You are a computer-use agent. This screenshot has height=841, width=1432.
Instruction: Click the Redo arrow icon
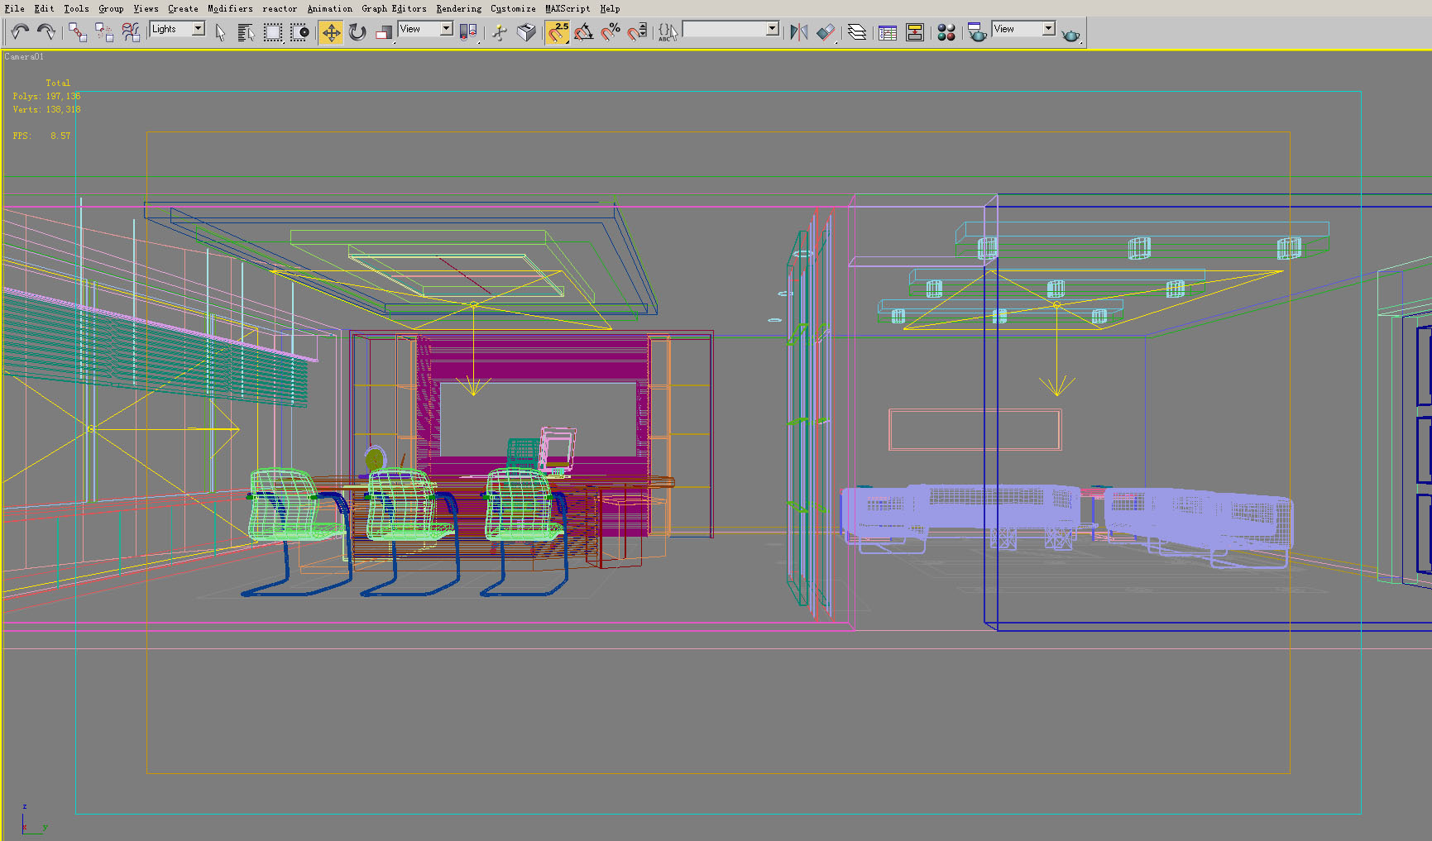point(46,32)
